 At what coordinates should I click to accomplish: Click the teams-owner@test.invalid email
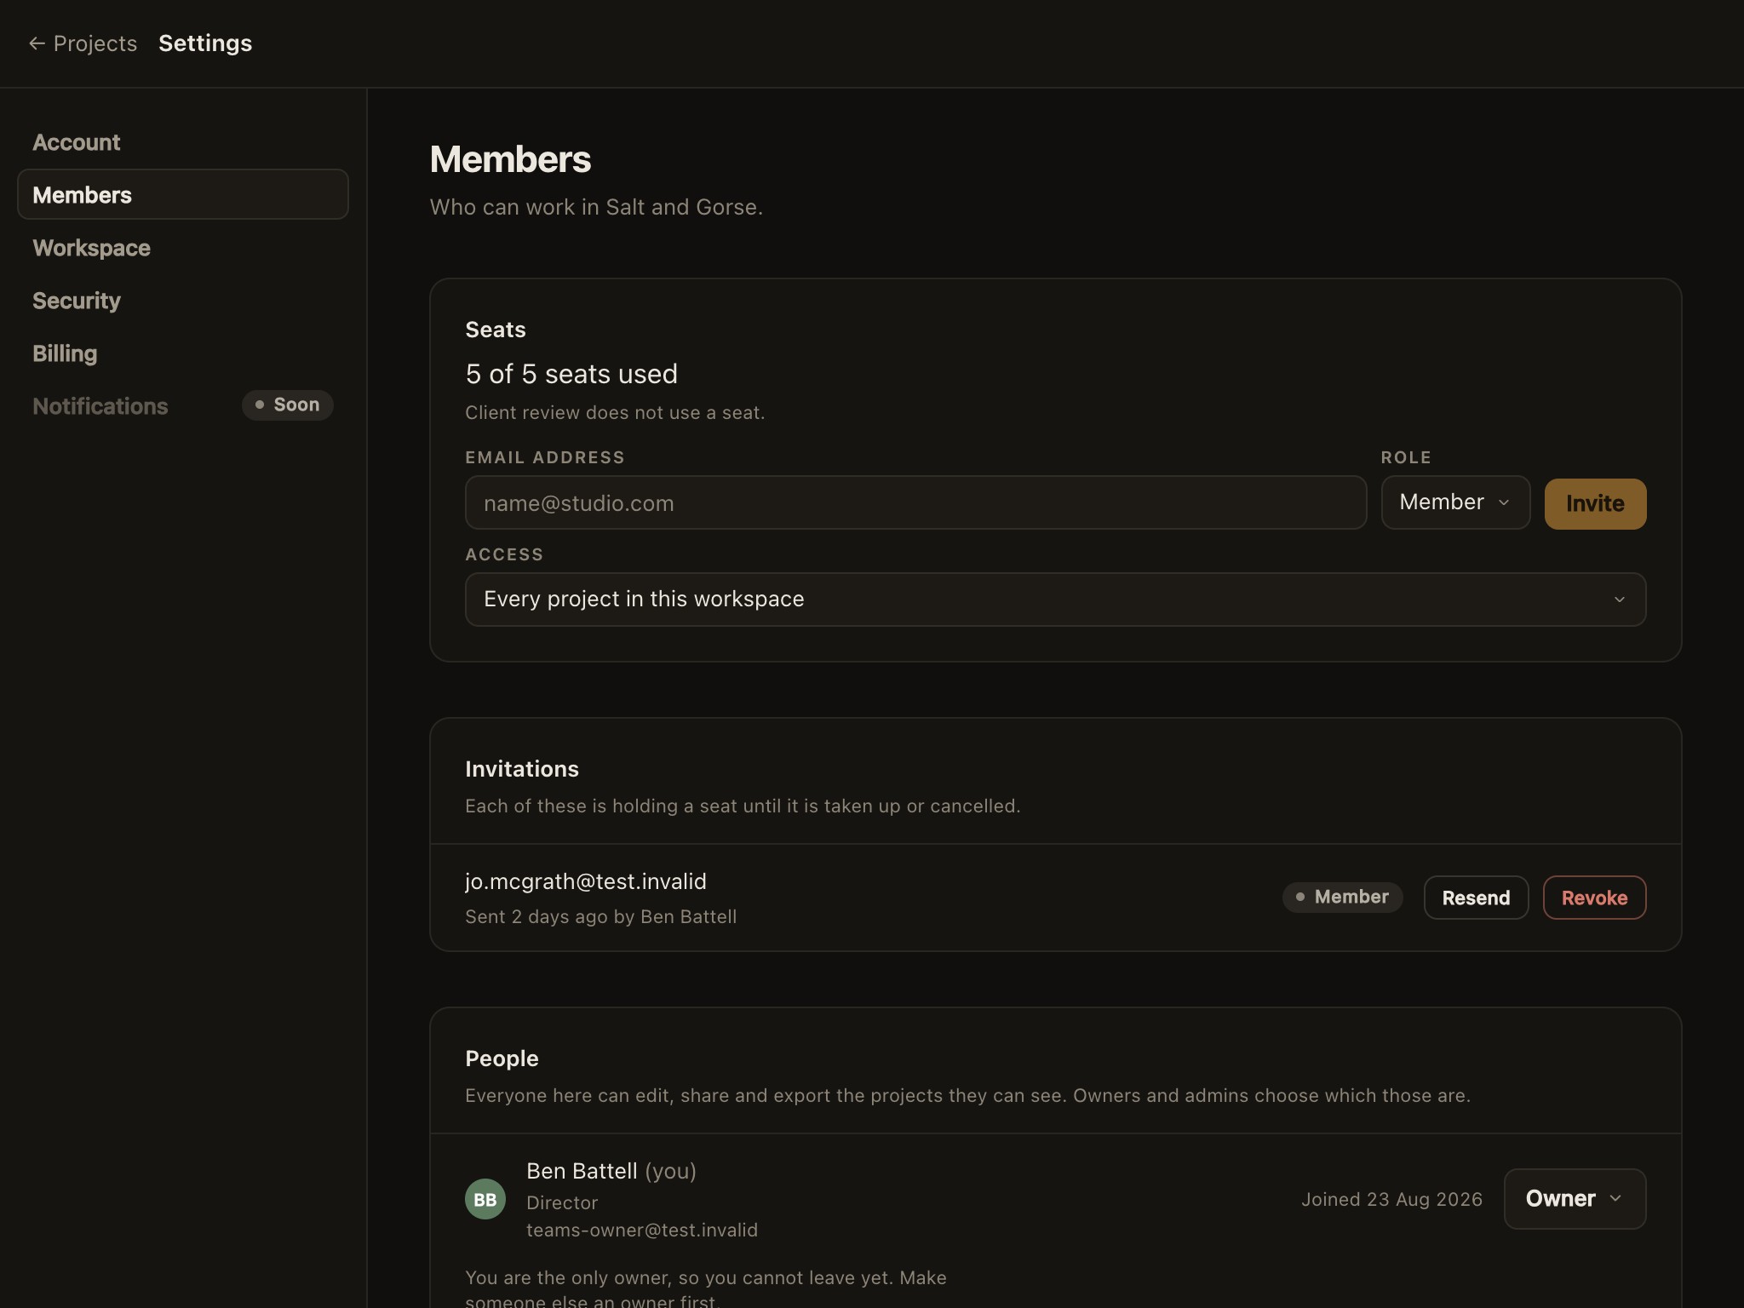tap(642, 1231)
